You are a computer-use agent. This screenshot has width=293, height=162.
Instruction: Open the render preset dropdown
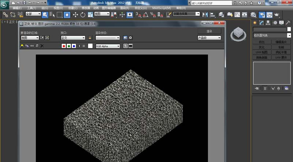point(108,38)
